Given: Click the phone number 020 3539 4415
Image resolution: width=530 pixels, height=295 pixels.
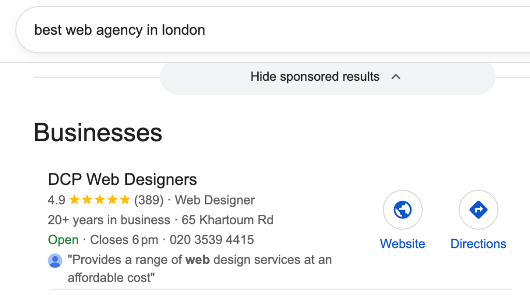Looking at the screenshot, I should click(x=212, y=240).
